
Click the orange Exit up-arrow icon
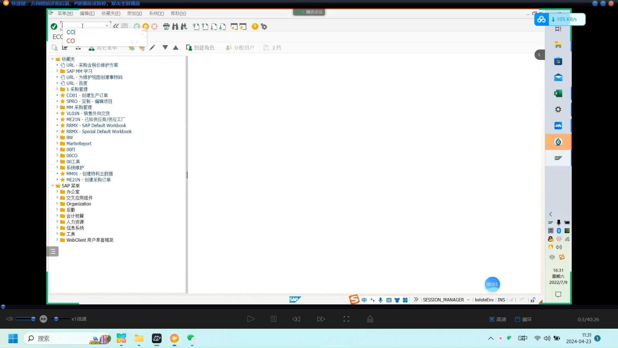(145, 26)
